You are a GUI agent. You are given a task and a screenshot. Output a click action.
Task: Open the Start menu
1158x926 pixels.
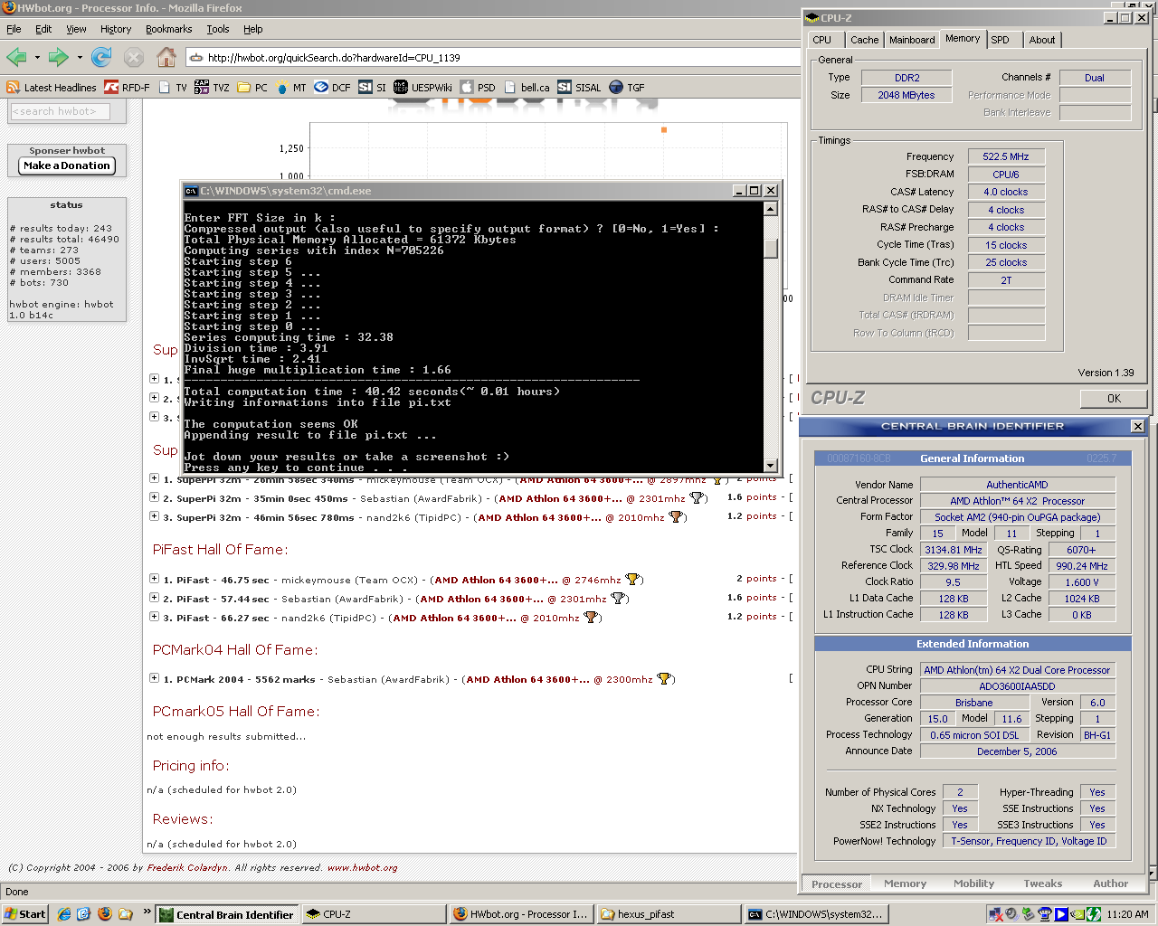(26, 914)
